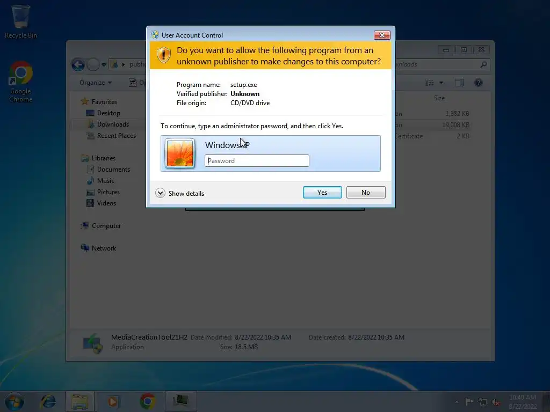
Task: Minimize the Explorer window
Action: 446,50
